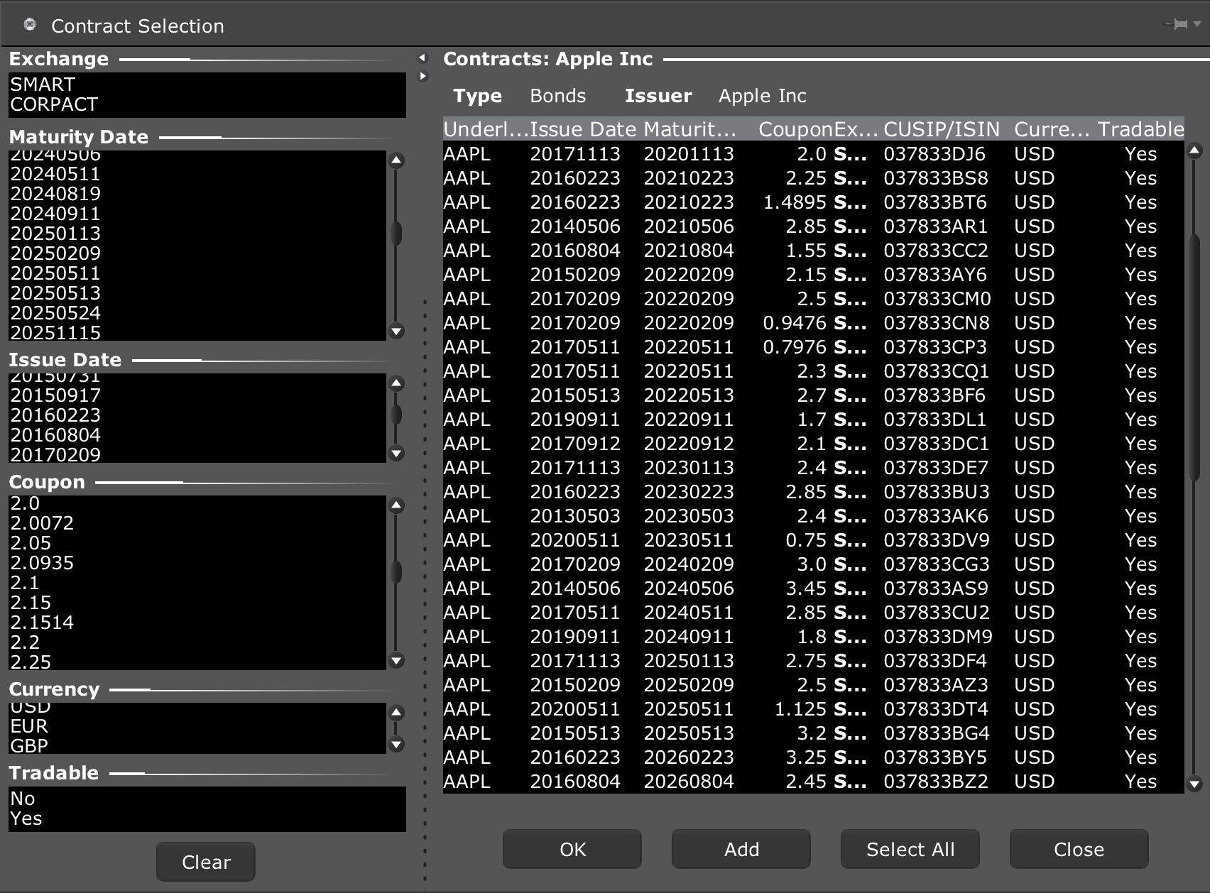Screen dimensions: 1210x893
Task: Select bond row with CUSIP 037833DL1
Action: (814, 420)
